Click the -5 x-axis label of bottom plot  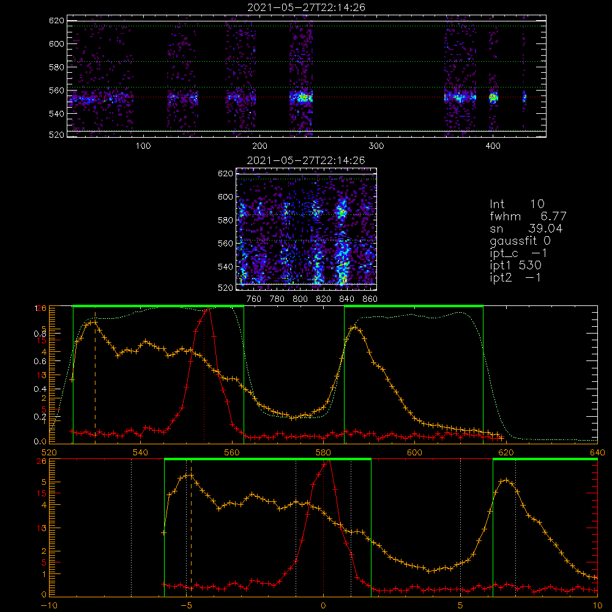[x=187, y=605]
